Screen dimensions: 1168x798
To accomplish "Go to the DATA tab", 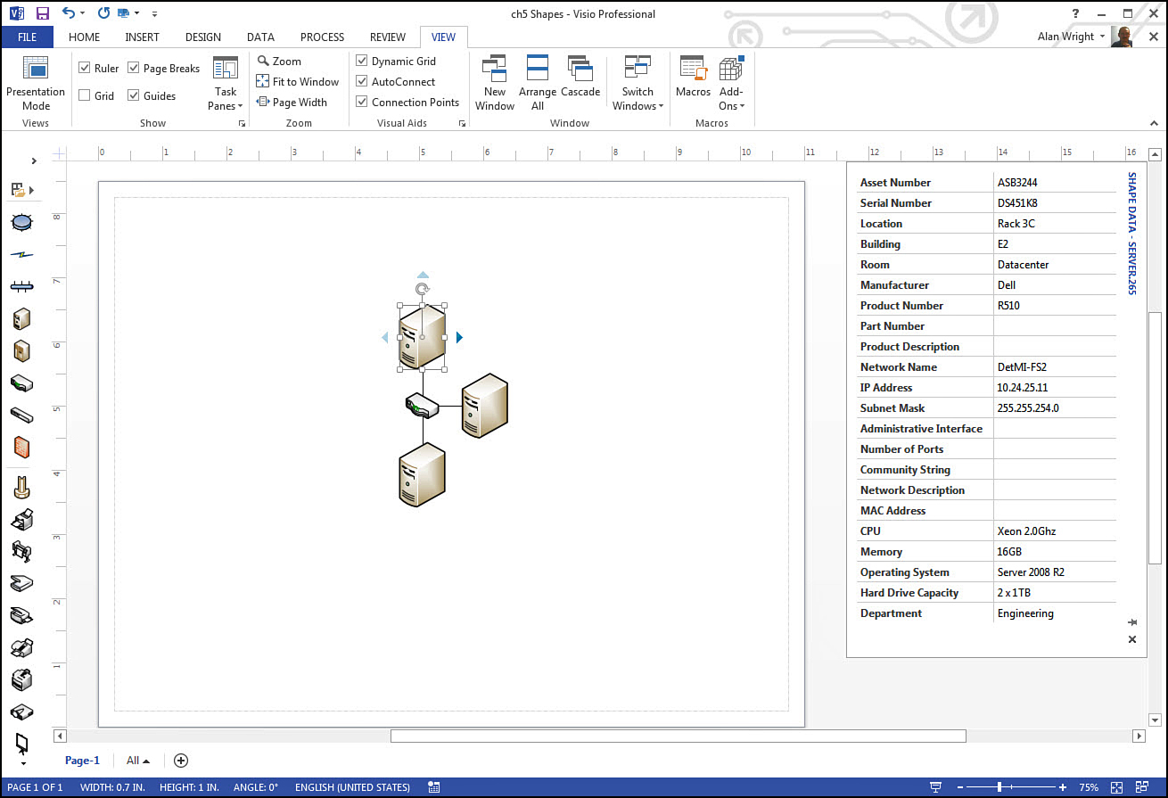I will pos(260,37).
